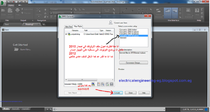This screenshot has height=112, width=210.
Task: Expand the User Interface dropdown arrow
Action: tap(193, 16)
